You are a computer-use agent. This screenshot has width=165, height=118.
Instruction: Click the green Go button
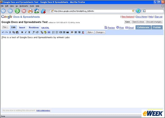138,11
